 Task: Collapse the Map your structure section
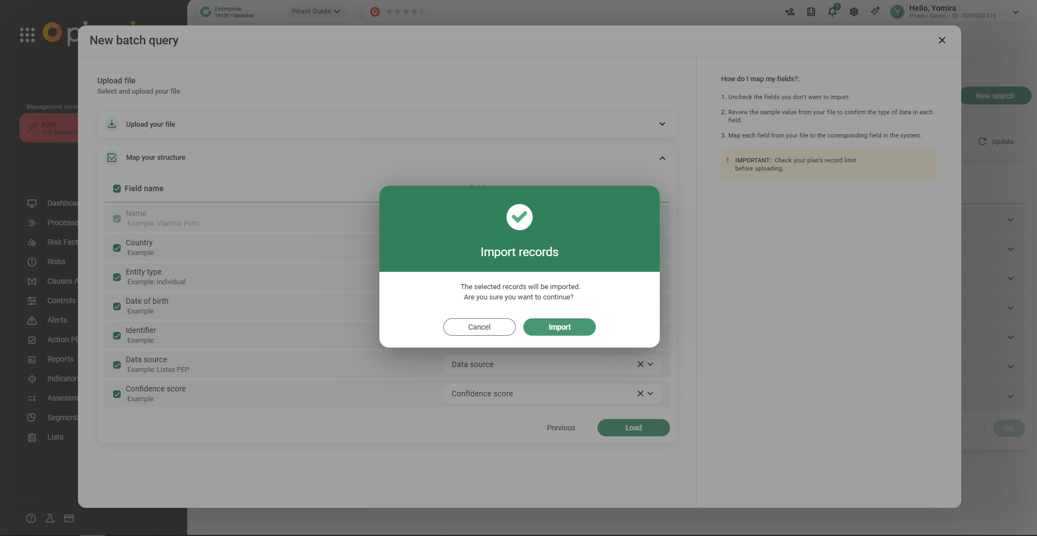[662, 158]
